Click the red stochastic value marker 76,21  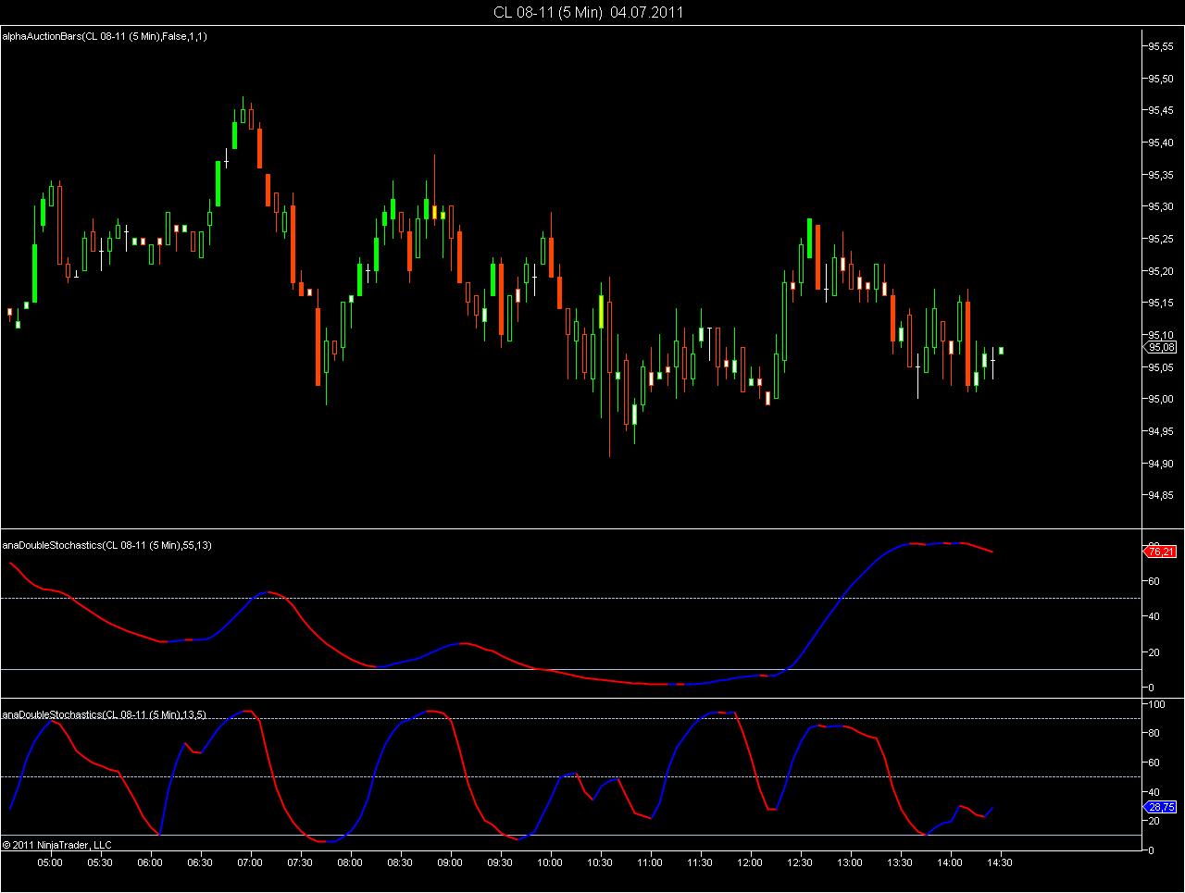[1161, 552]
